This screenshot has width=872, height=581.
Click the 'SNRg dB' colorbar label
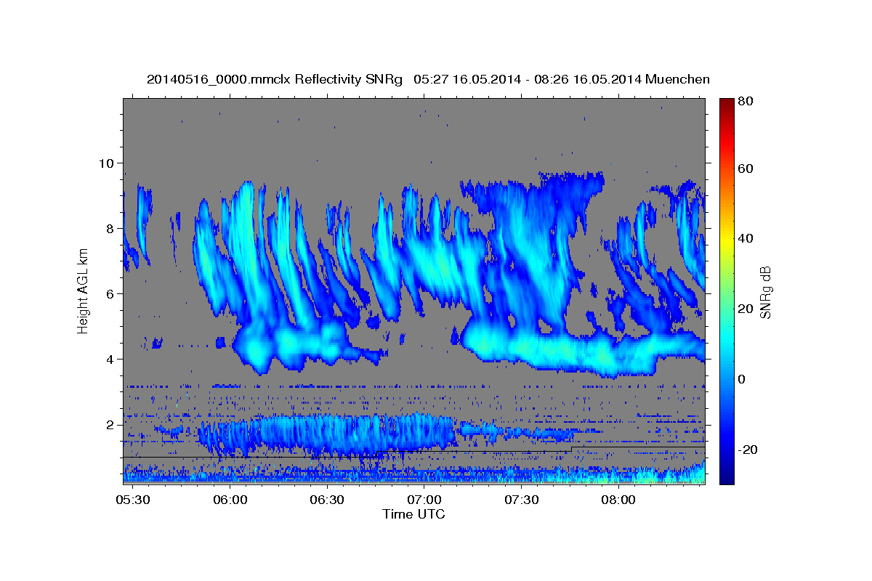[765, 293]
